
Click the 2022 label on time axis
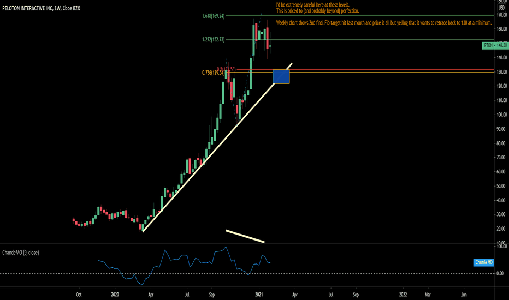point(403,295)
